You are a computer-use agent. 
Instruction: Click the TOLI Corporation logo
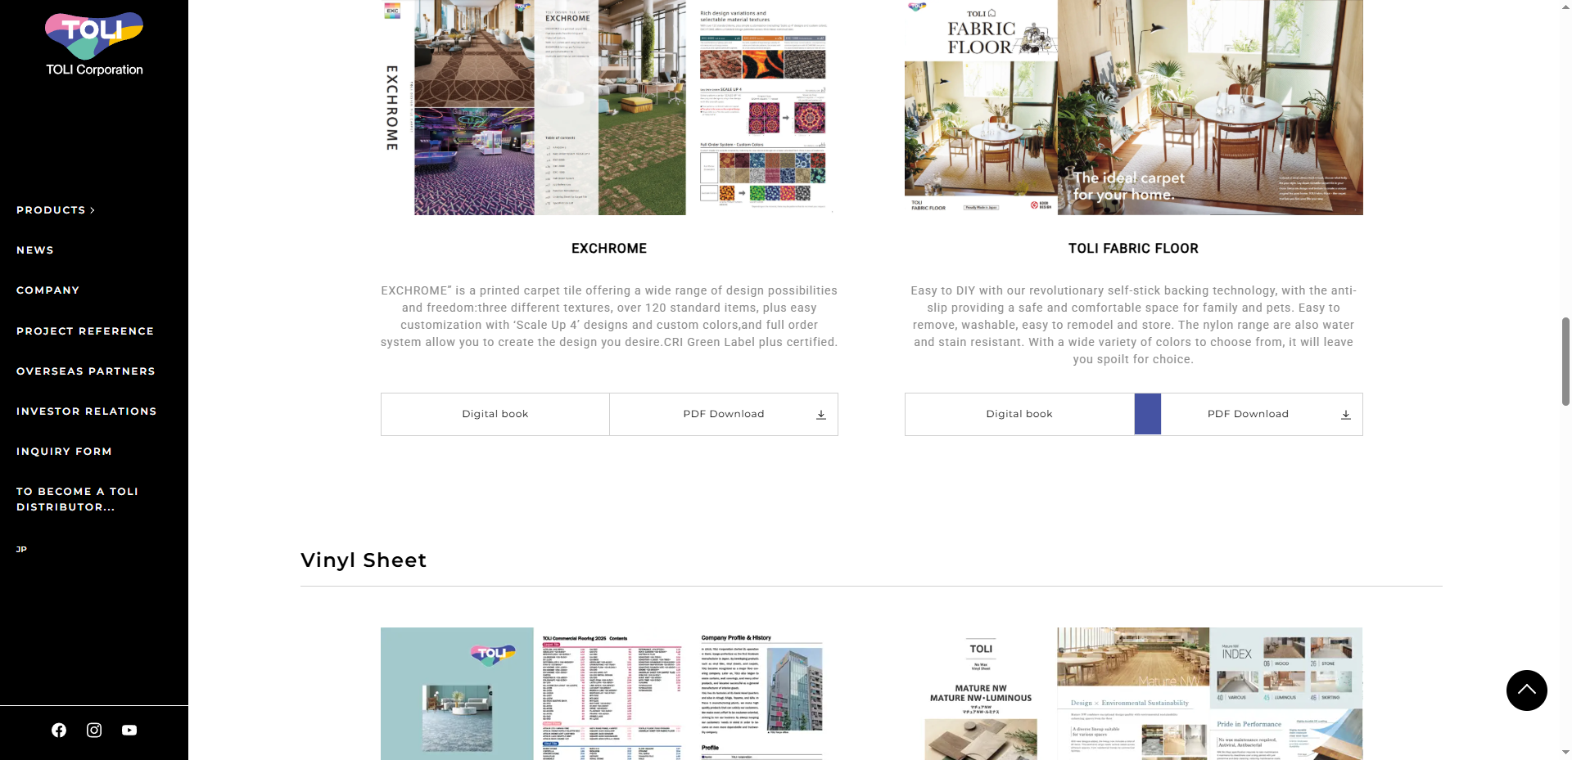pos(94,44)
